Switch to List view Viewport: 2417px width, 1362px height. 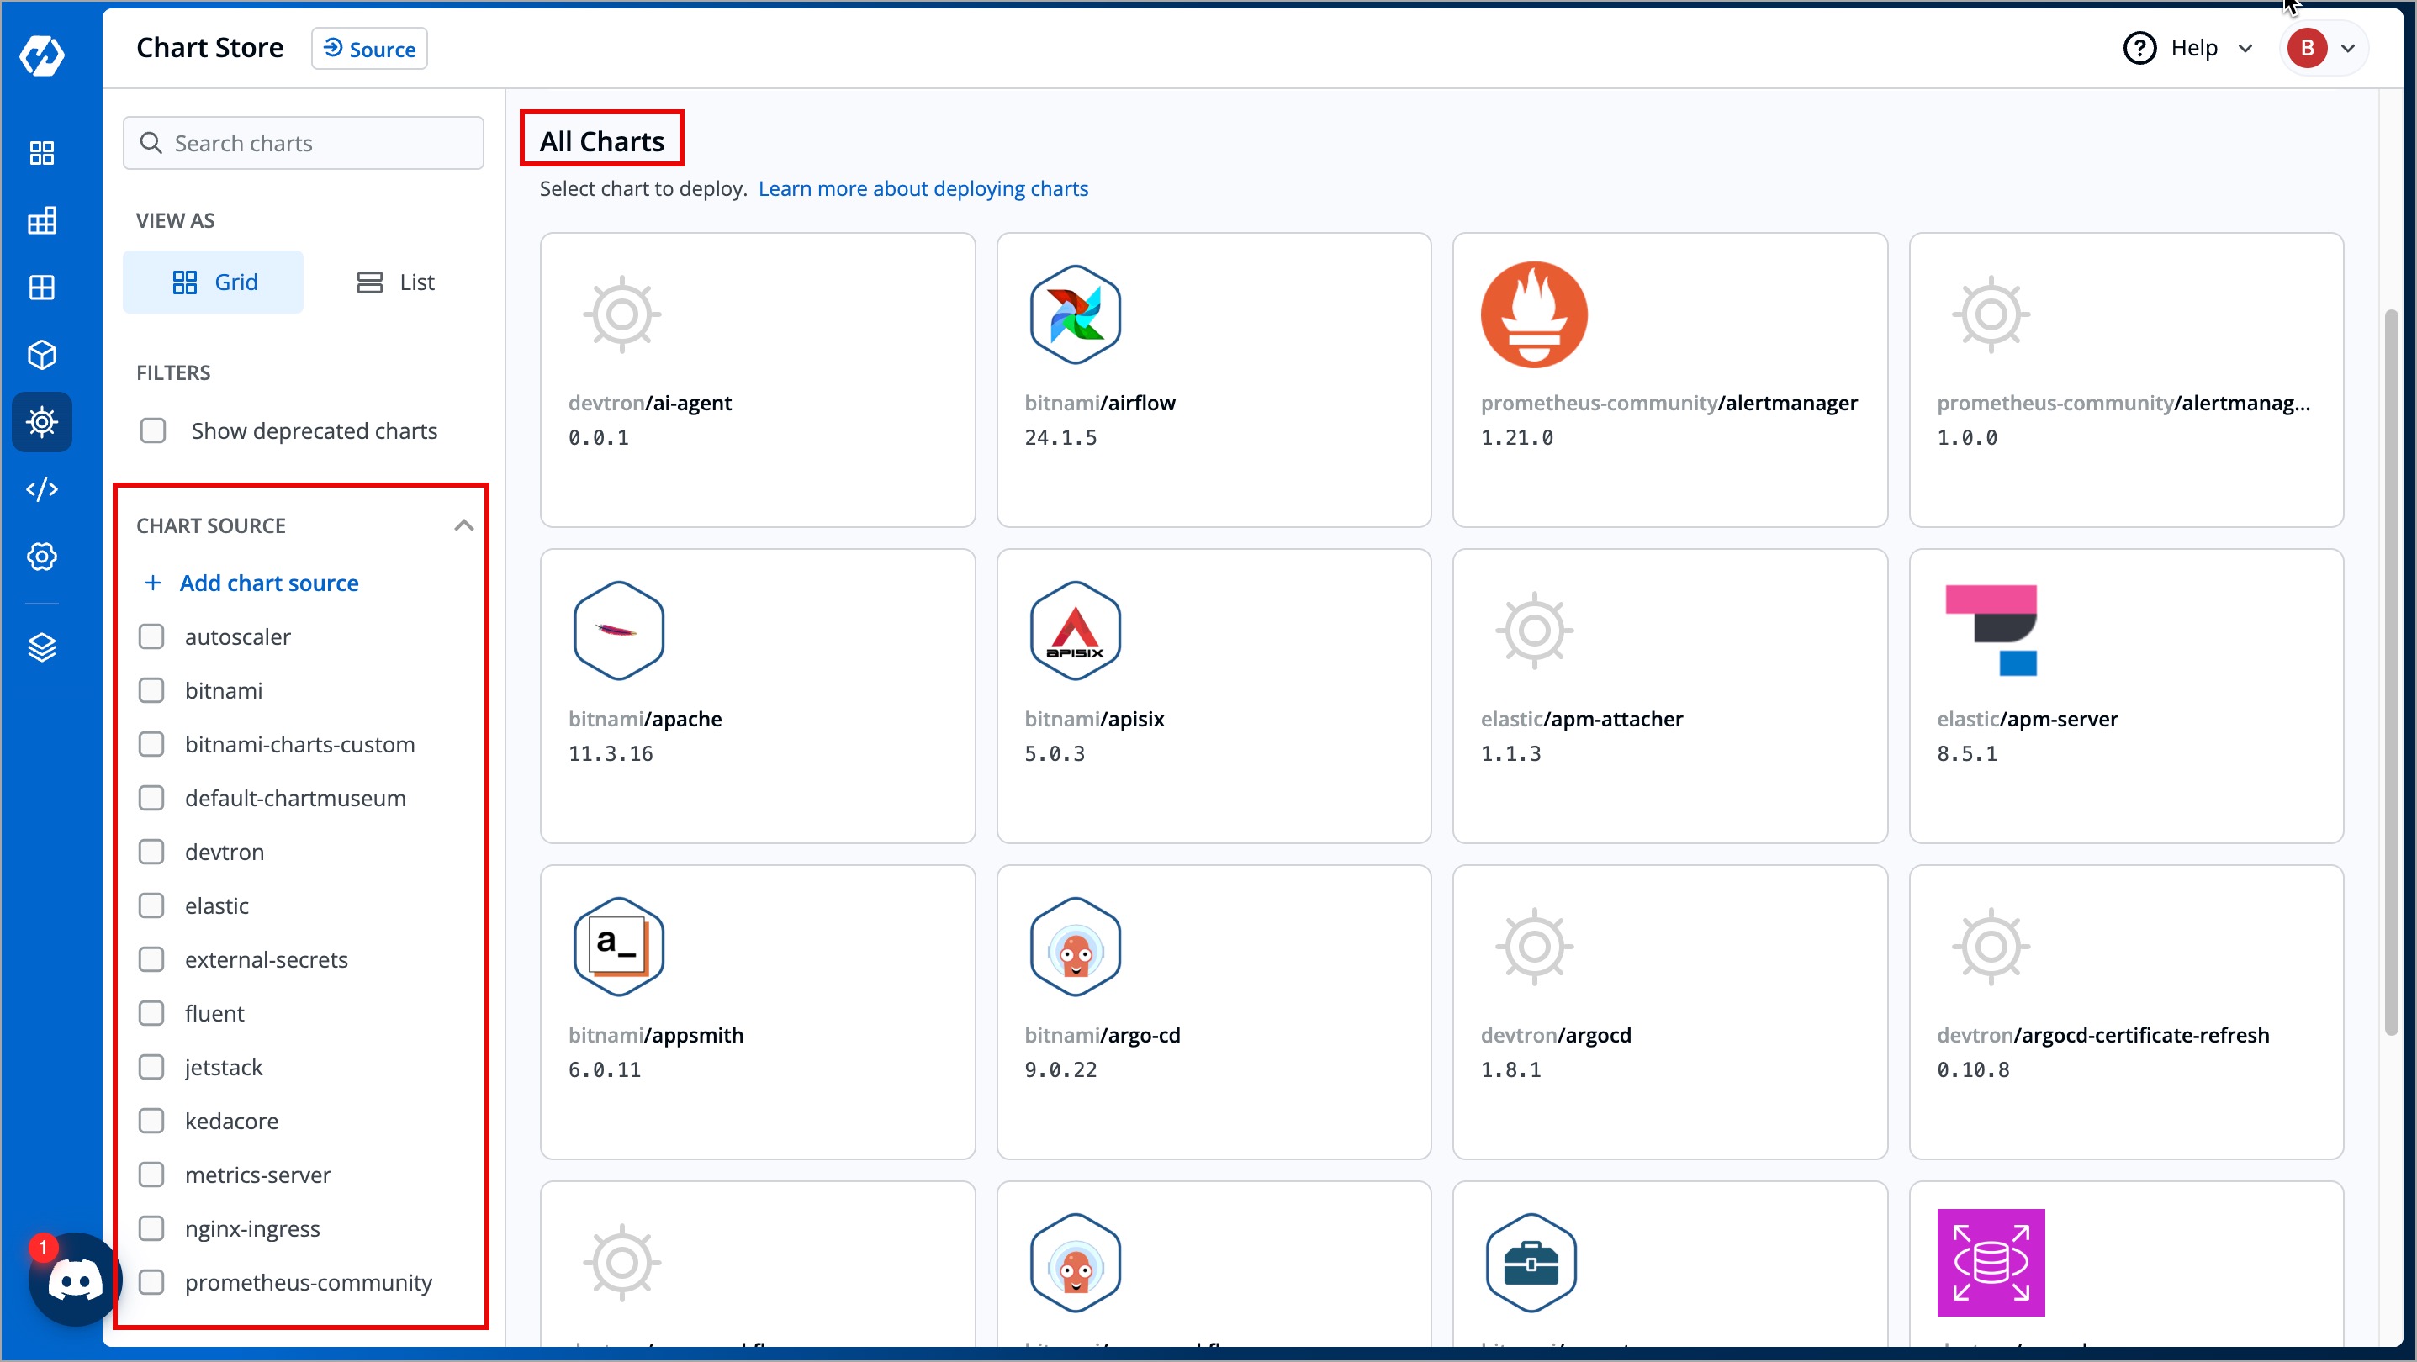click(x=395, y=282)
